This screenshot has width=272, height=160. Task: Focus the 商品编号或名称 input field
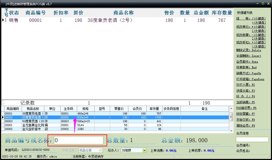79,140
